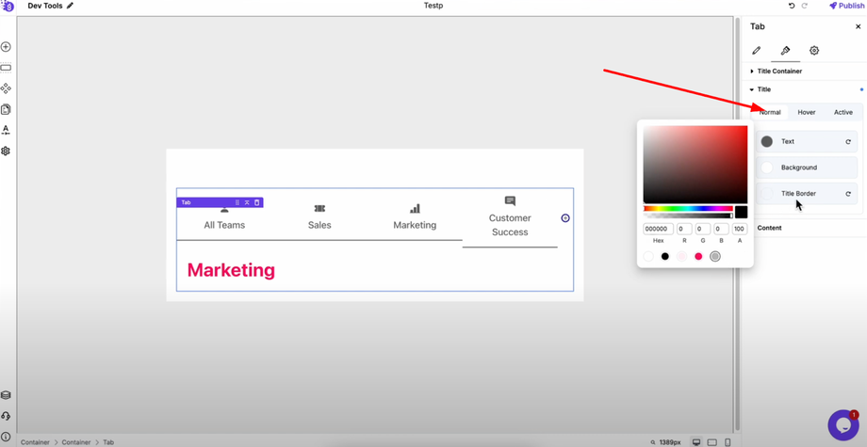Click the support headset icon at bottom left
The image size is (867, 447).
[x=6, y=416]
